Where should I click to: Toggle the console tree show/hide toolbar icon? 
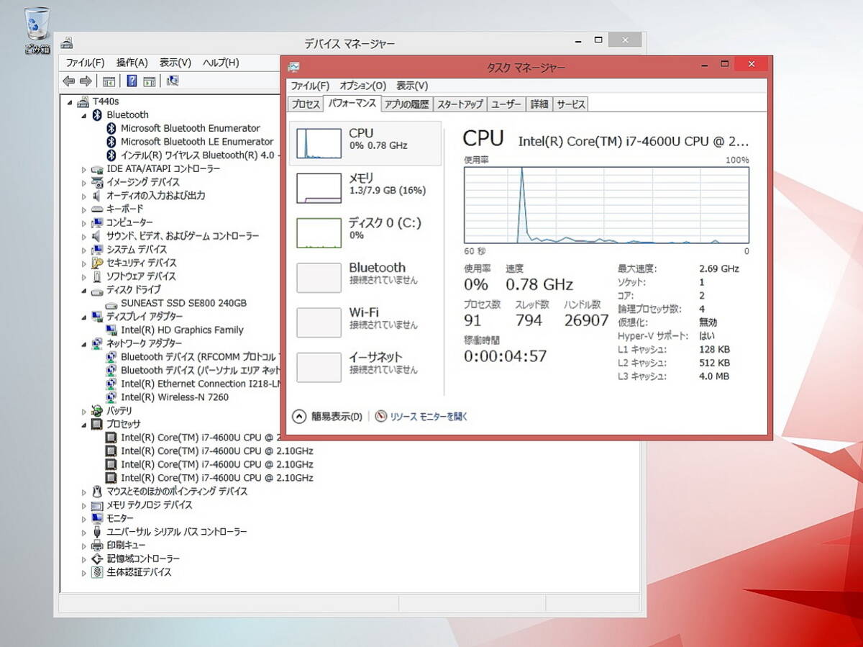(x=109, y=81)
